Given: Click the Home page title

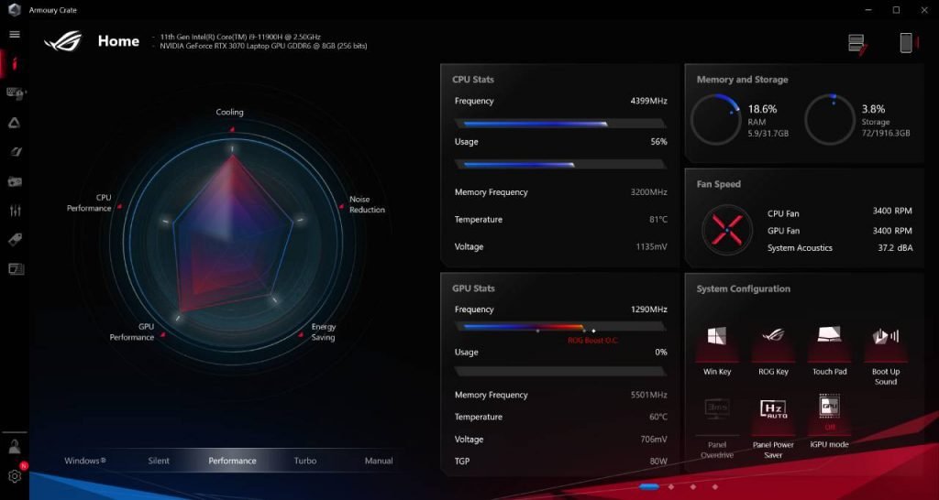Looking at the screenshot, I should point(118,41).
